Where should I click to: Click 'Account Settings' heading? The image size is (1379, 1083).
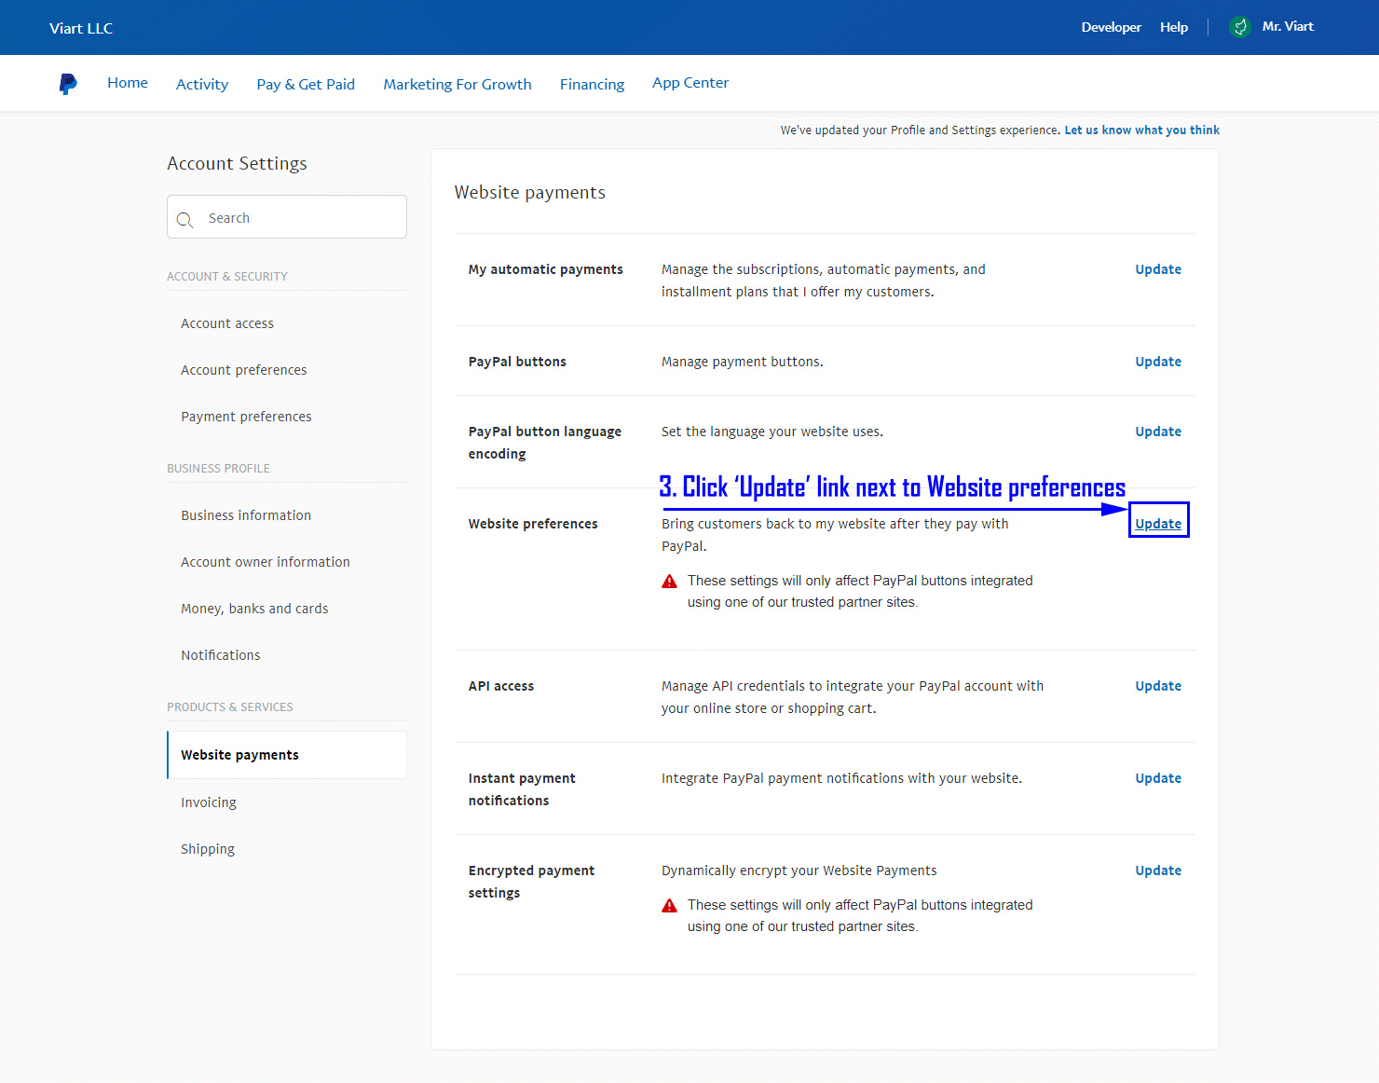point(237,163)
